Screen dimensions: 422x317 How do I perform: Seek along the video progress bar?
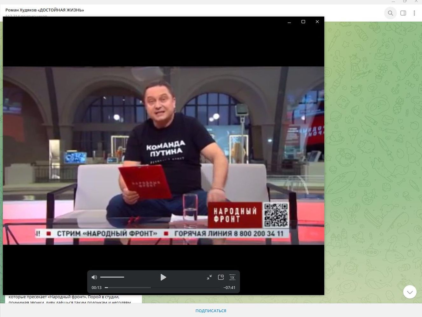pos(162,287)
